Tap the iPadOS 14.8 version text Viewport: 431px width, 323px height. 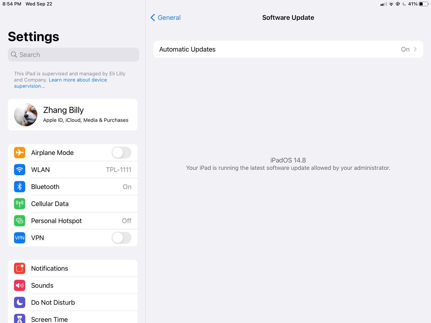tap(288, 160)
